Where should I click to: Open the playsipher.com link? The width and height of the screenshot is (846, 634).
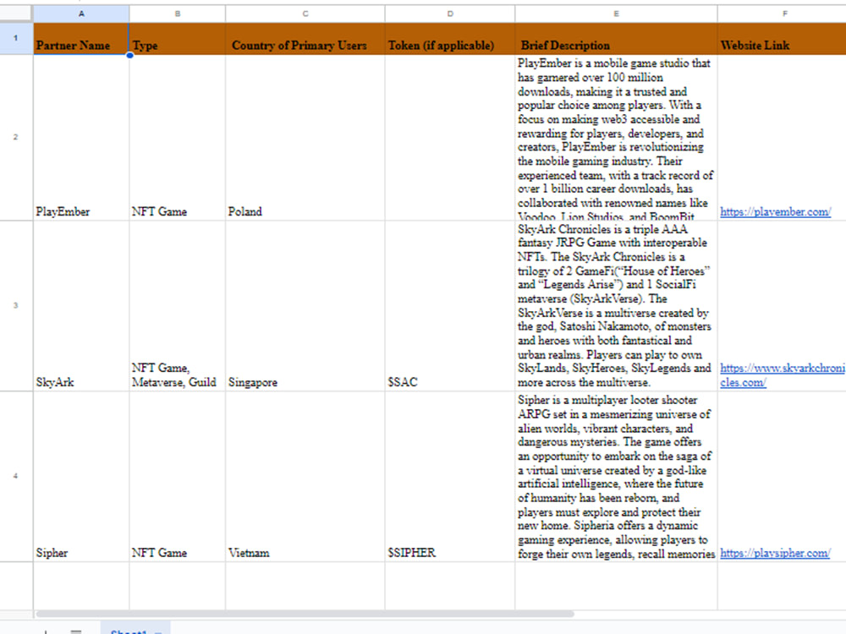[x=775, y=553]
